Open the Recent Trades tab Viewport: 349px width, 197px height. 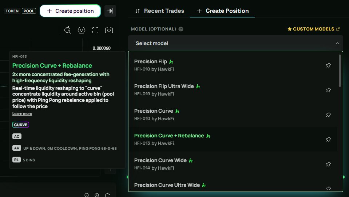click(x=160, y=11)
